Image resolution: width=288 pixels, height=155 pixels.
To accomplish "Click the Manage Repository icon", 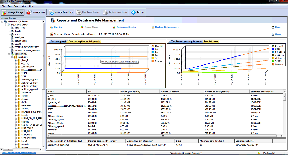I will click(51, 13).
